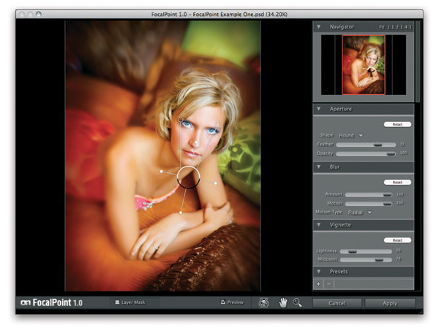Click the Navigator preview thumbnail
This screenshot has width=439, height=336.
[x=364, y=65]
